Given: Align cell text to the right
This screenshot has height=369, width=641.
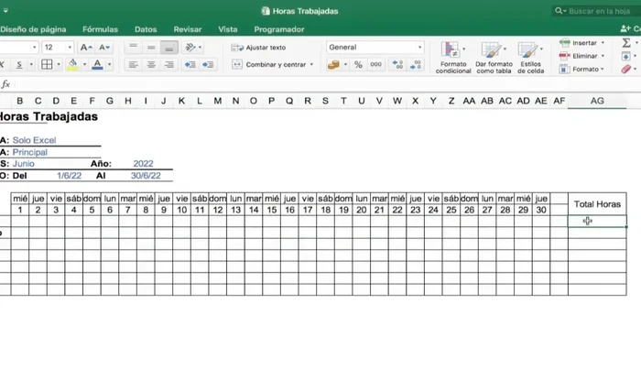Looking at the screenshot, I should pyautogui.click(x=168, y=65).
